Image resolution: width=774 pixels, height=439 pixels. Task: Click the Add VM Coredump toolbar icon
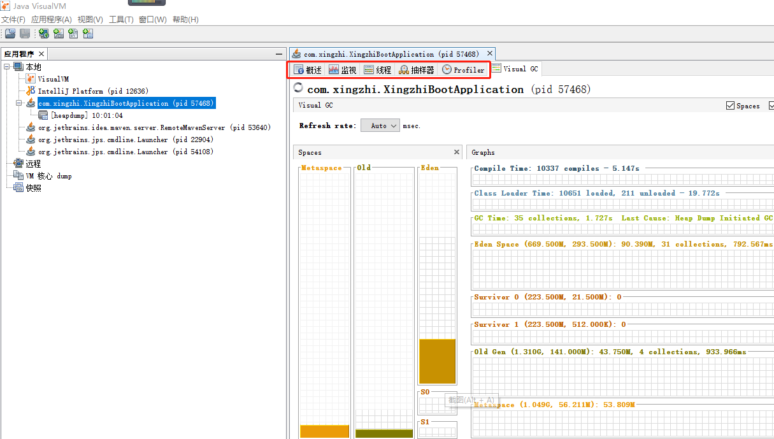point(73,34)
